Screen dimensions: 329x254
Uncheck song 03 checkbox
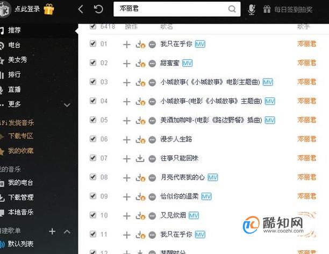pyautogui.click(x=93, y=81)
